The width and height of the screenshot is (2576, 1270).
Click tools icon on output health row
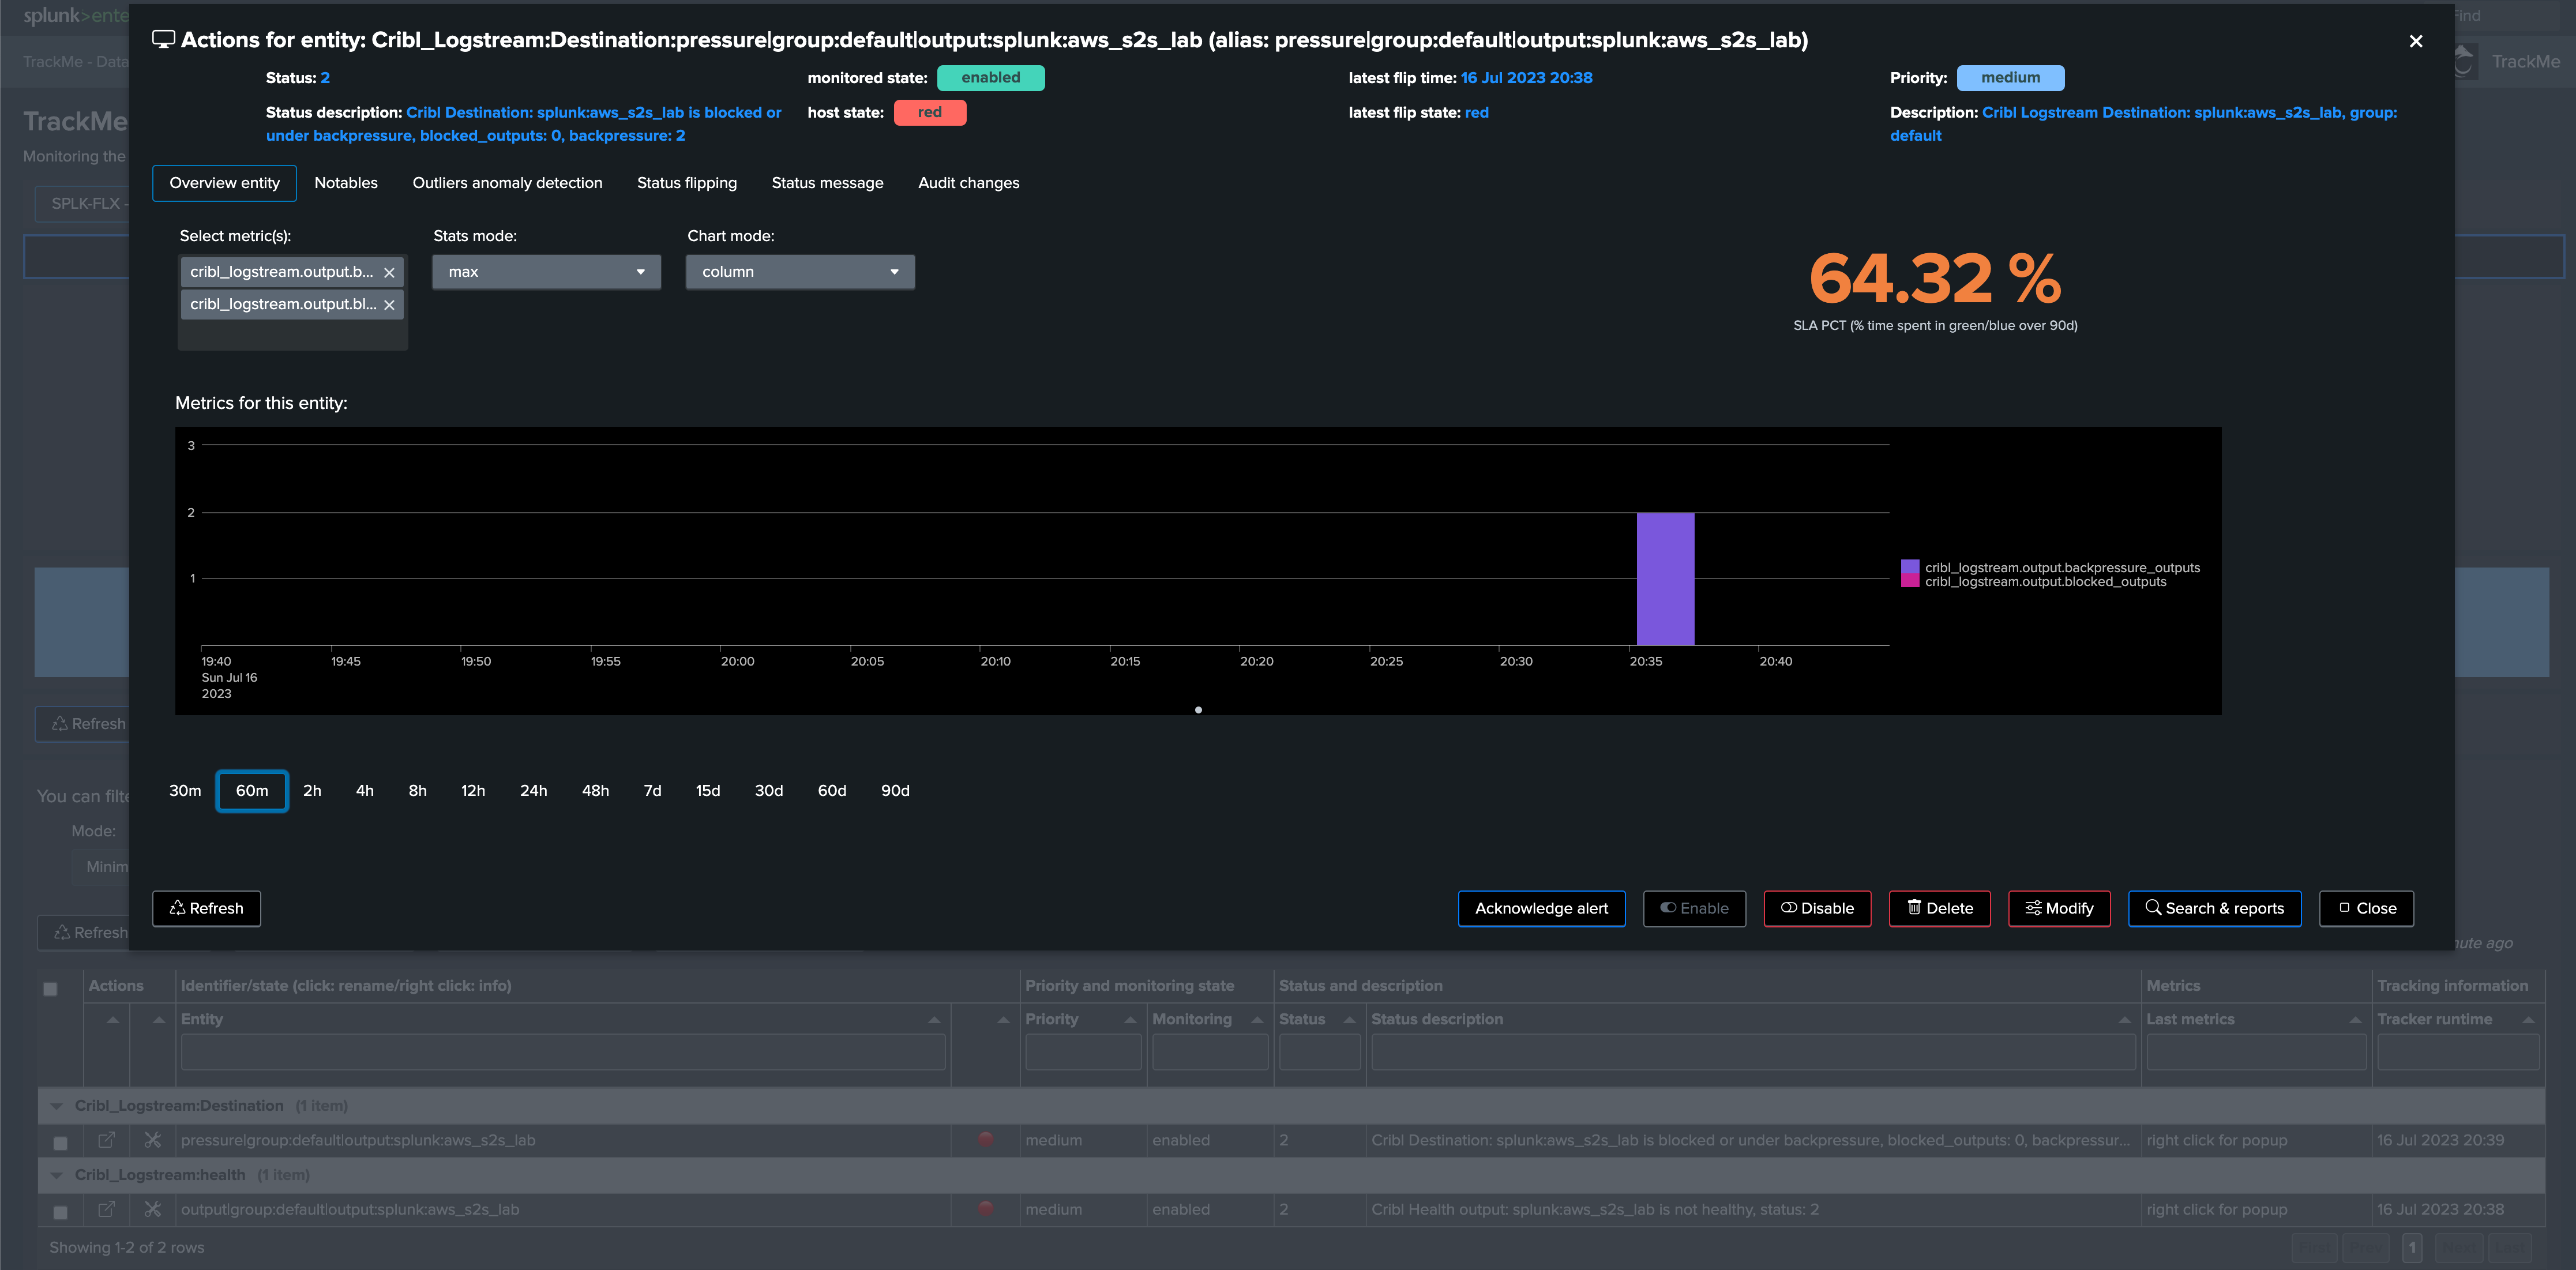152,1209
